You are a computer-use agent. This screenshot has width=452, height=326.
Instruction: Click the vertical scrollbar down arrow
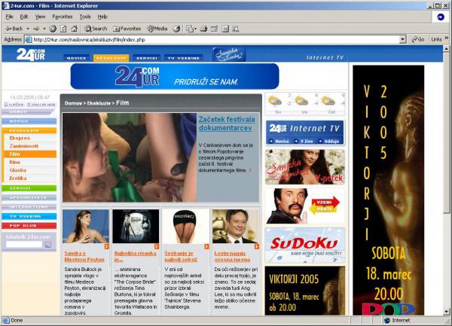447,310
